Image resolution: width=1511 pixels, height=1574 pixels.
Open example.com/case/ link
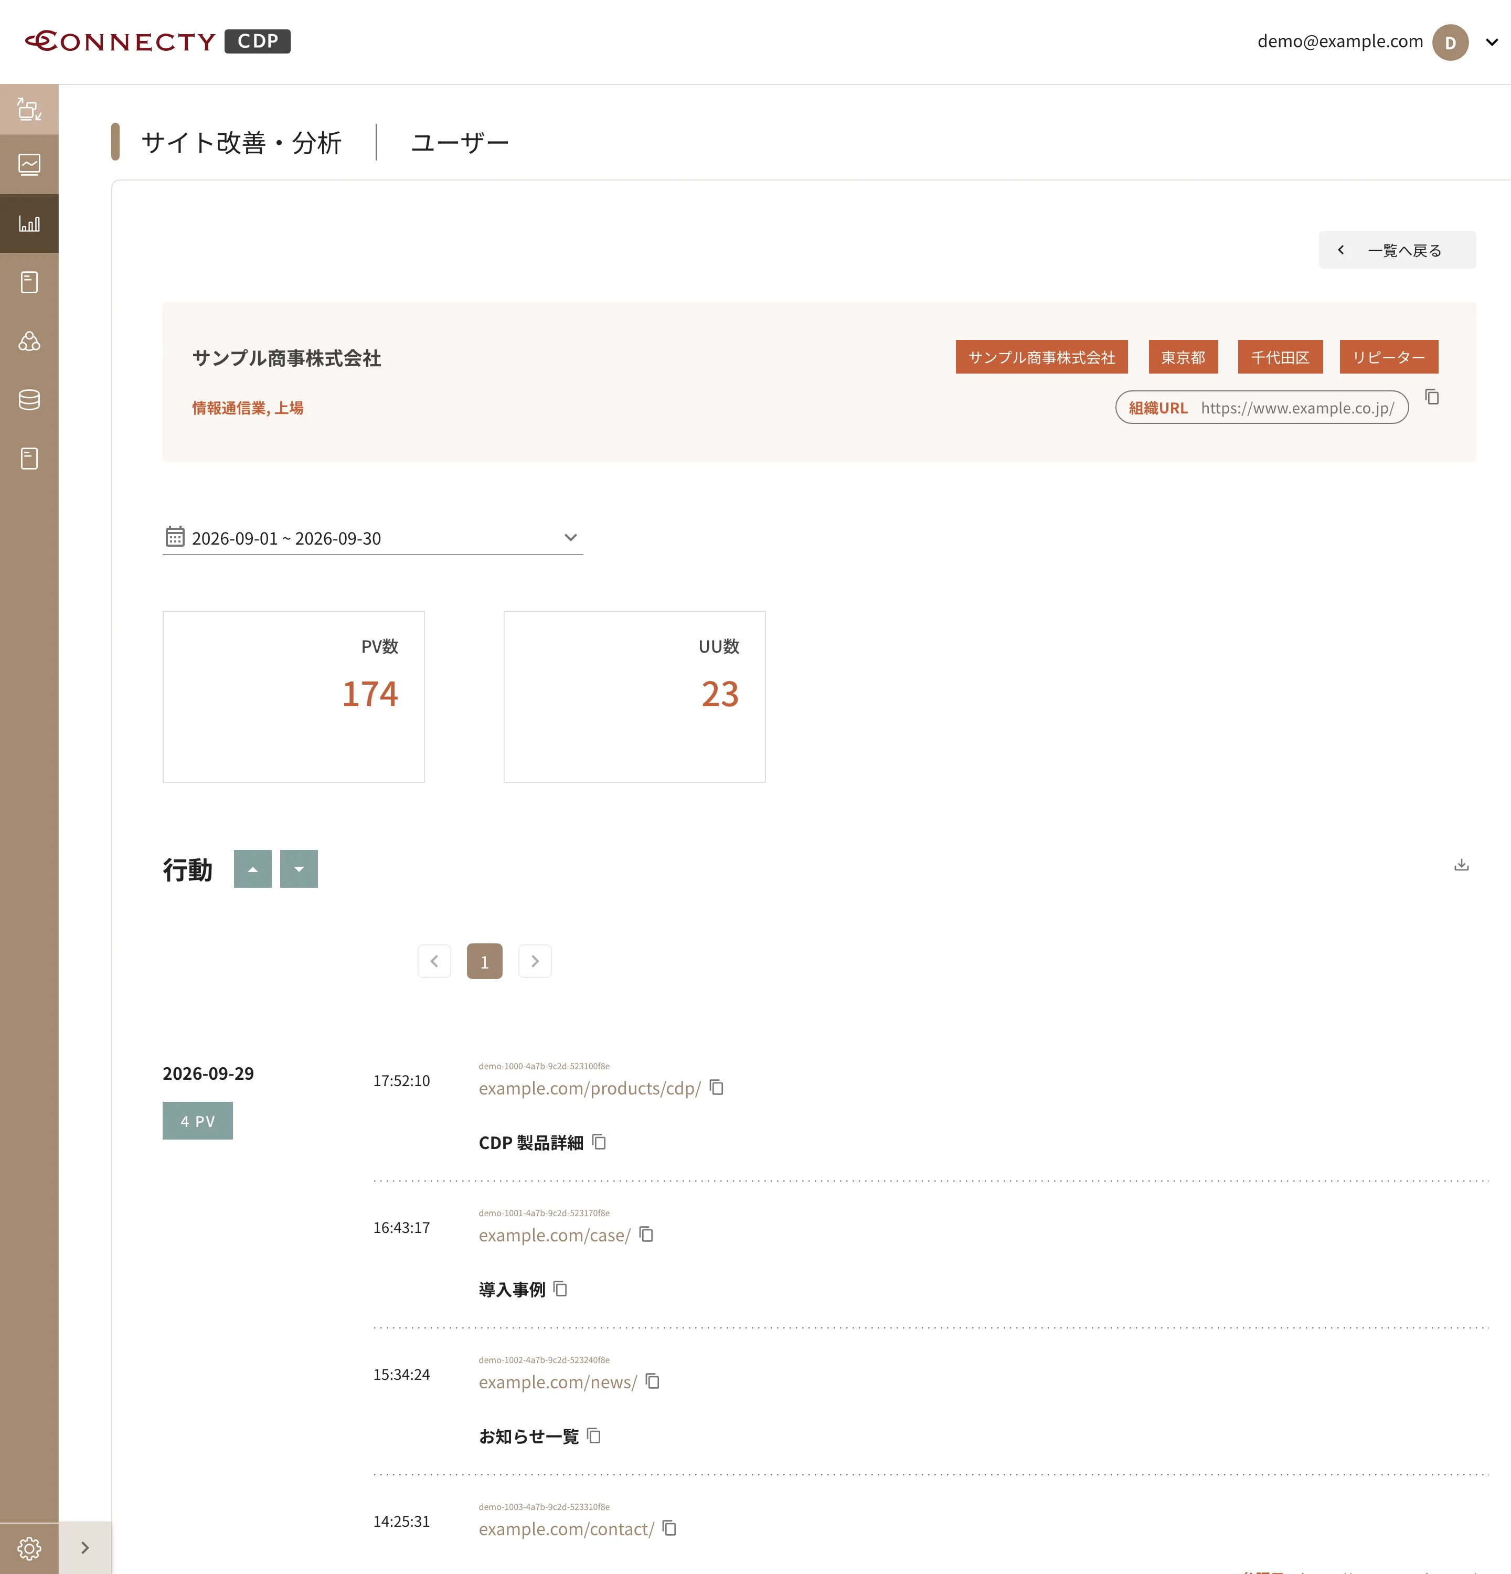coord(555,1235)
